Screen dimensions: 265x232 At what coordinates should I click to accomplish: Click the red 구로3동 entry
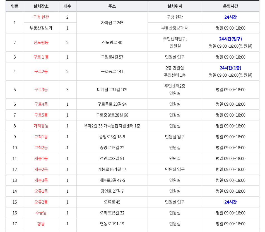(x=41, y=90)
